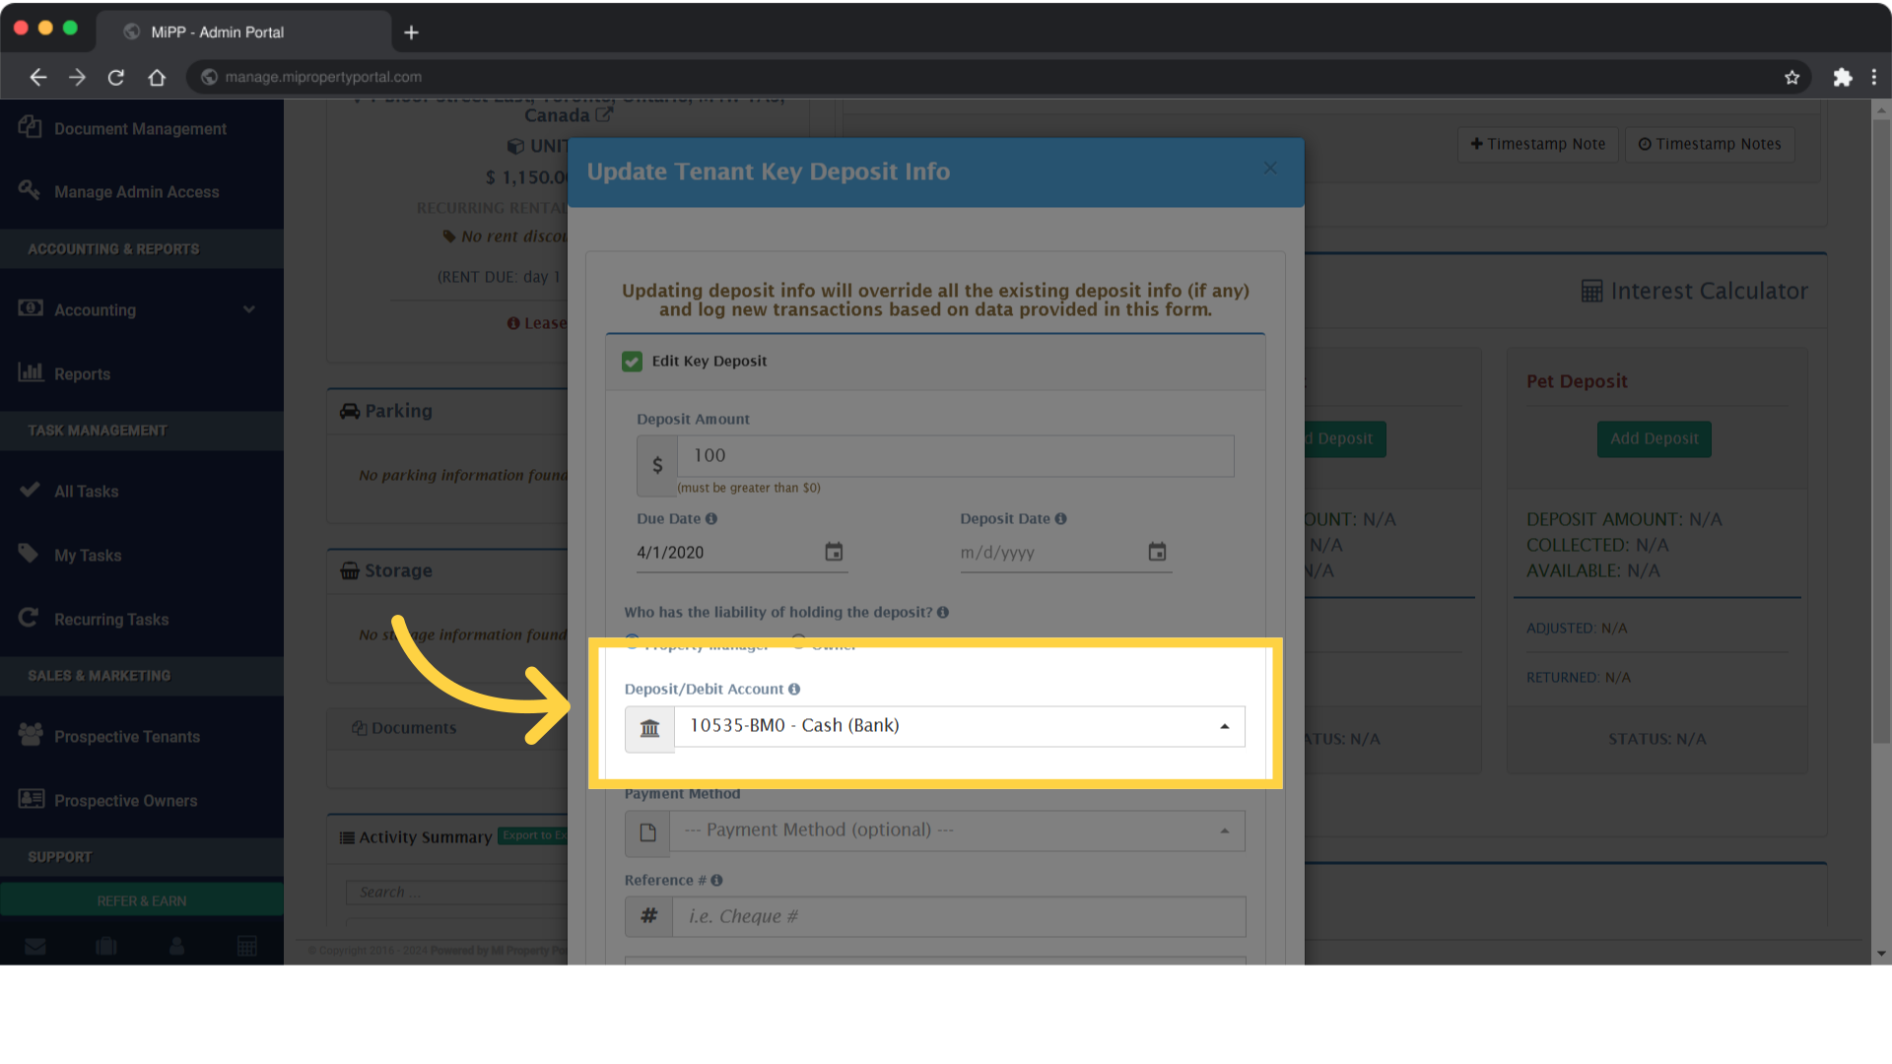Focus the Reference # cheque field
This screenshot has width=1892, height=1064.
coord(959,916)
